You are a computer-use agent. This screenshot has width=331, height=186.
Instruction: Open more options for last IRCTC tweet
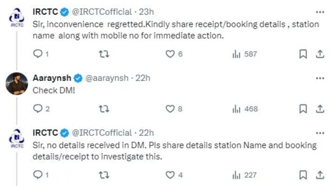[x=319, y=133]
